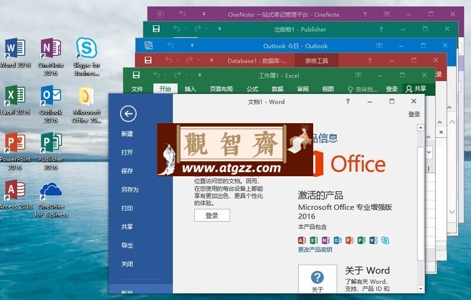Click the Tell me lightbulb in Excel
The width and height of the screenshot is (471, 300).
[350, 89]
